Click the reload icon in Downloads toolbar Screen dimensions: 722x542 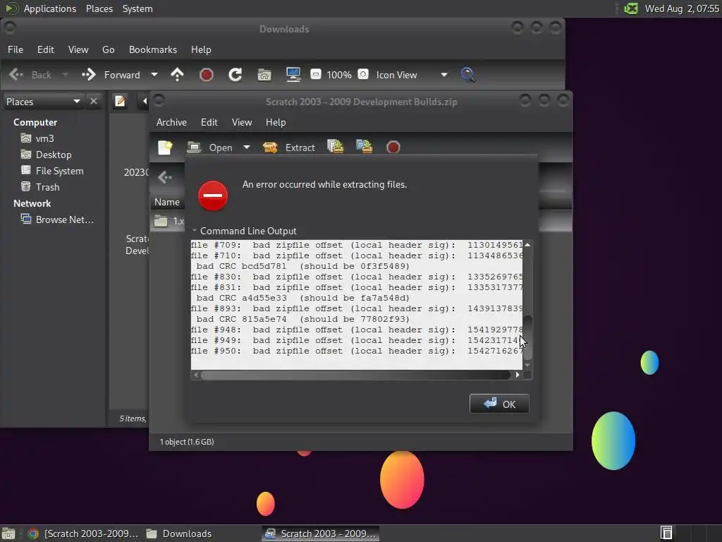tap(235, 75)
